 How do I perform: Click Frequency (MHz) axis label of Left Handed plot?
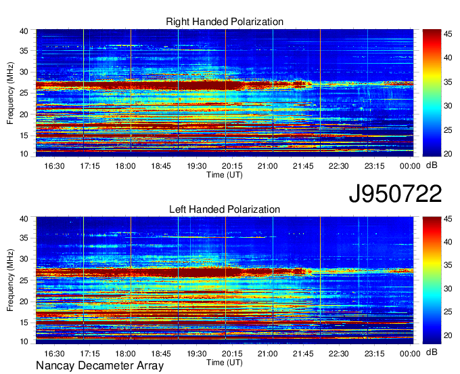(10, 280)
